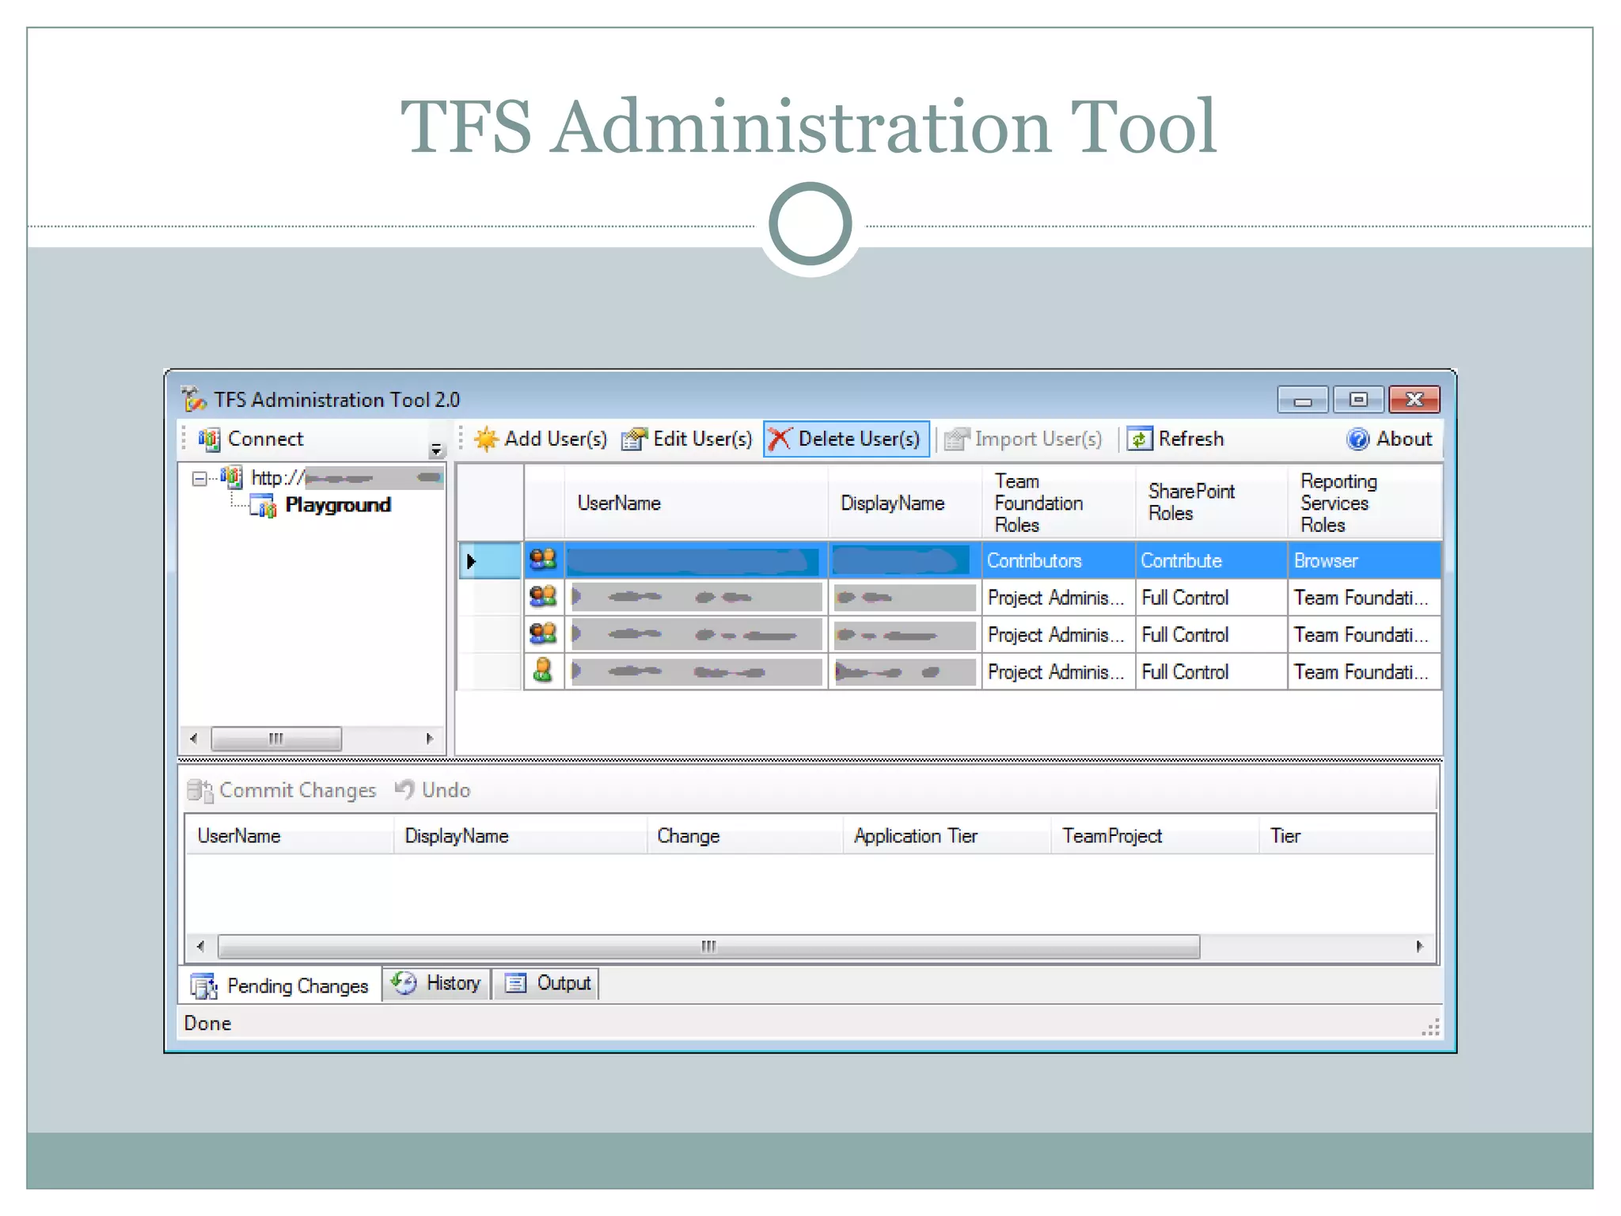
Task: Click the Connect server icon
Action: click(x=209, y=439)
